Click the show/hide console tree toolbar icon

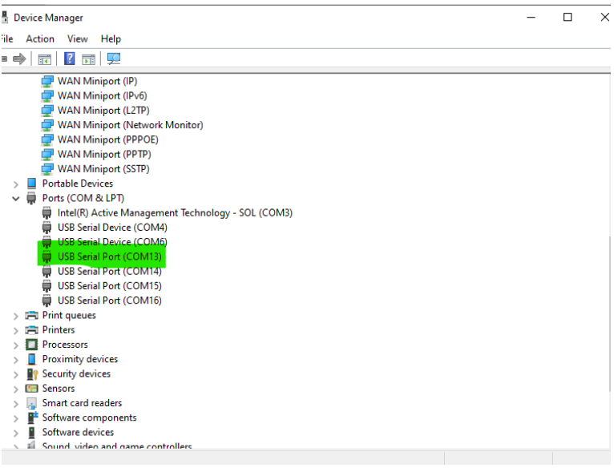(44, 59)
